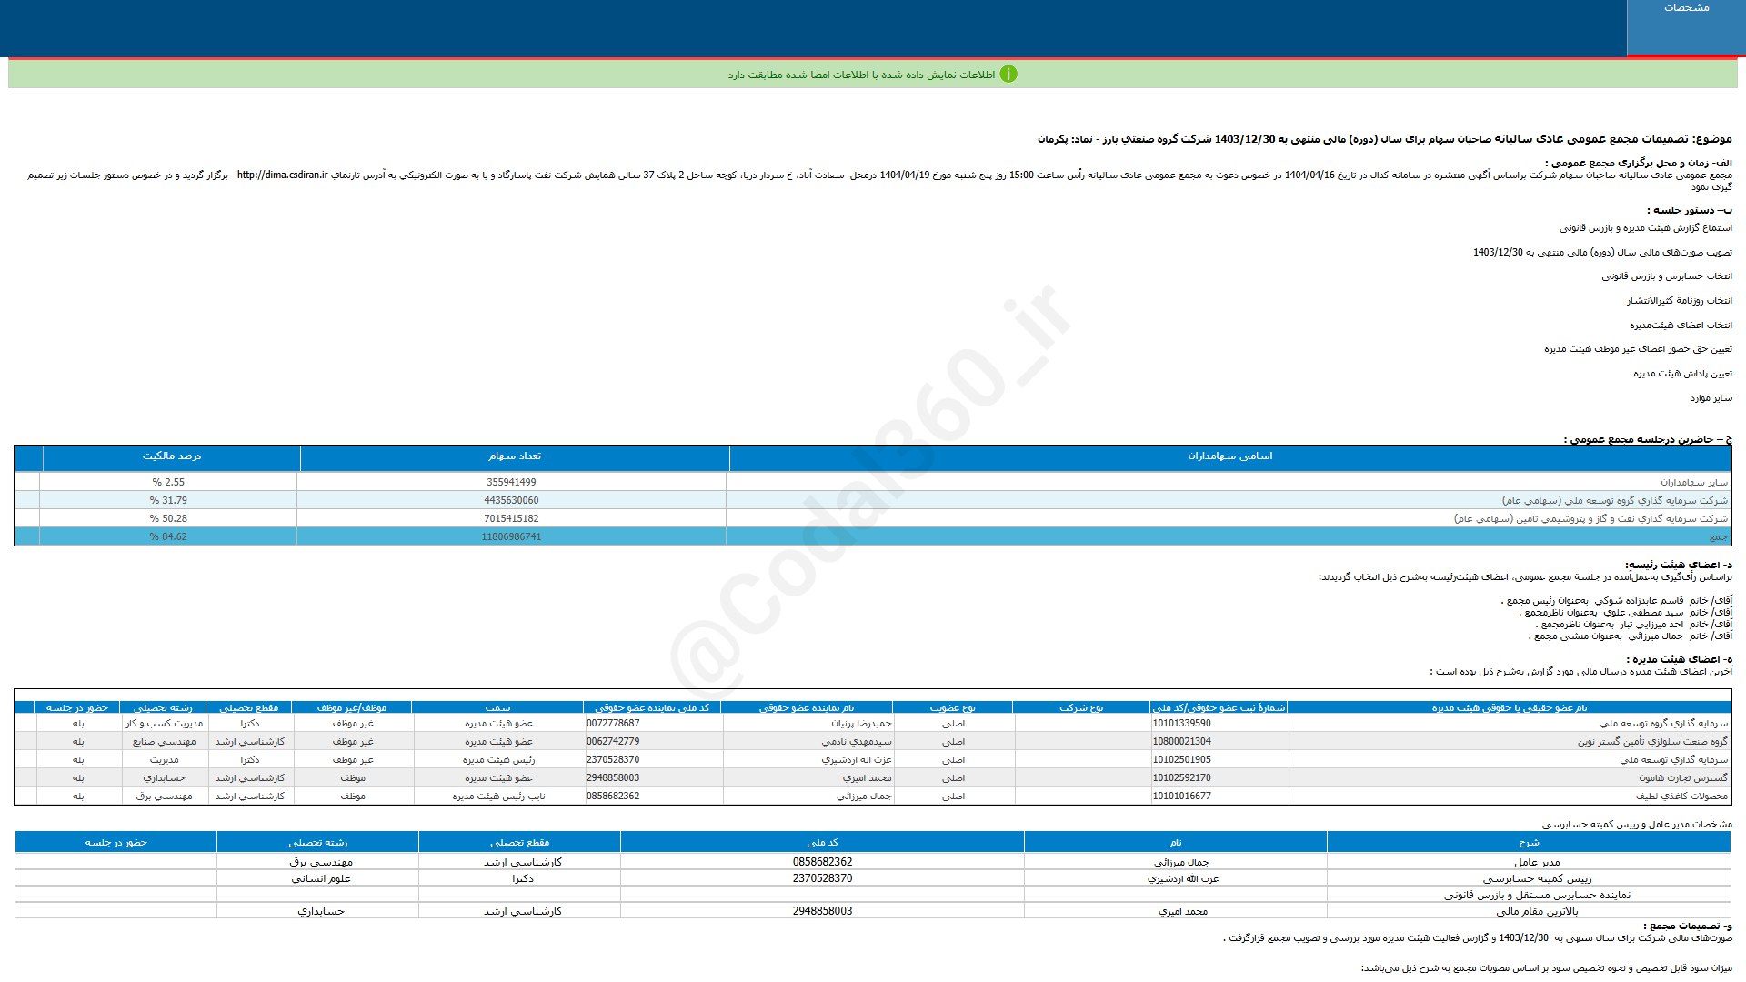Select national code 0062742779
The width and height of the screenshot is (1746, 982).
coord(613,742)
